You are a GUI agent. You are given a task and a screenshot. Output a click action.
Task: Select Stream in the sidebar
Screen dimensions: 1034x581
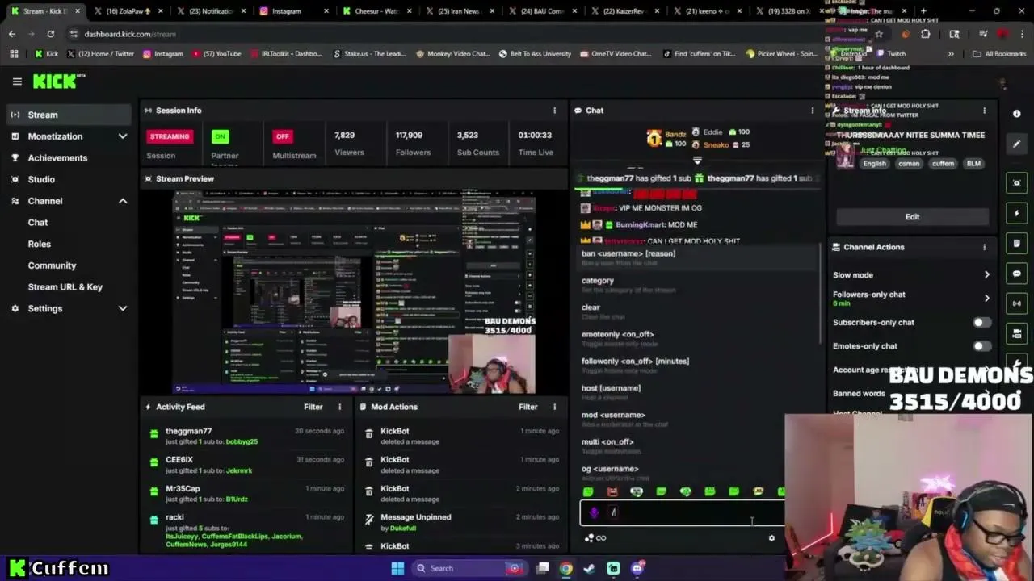69,115
